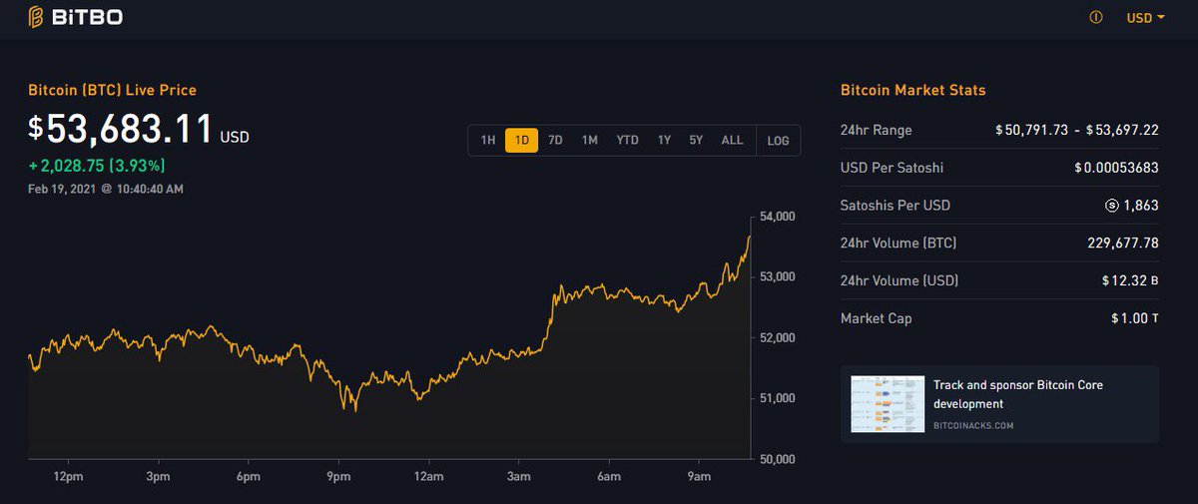
Task: Click the Satoshis Per USD symbol icon
Action: pyautogui.click(x=1113, y=206)
